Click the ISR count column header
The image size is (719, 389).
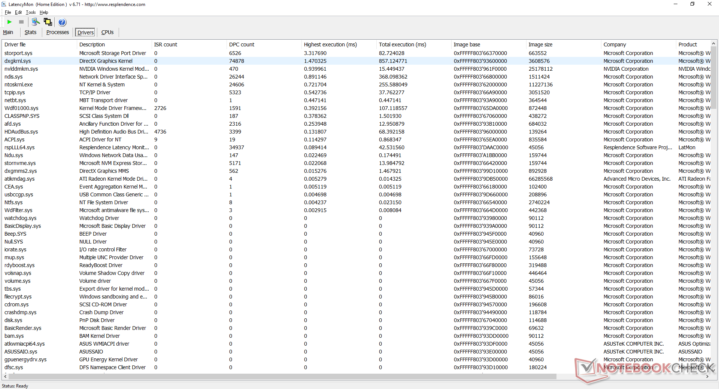(166, 45)
